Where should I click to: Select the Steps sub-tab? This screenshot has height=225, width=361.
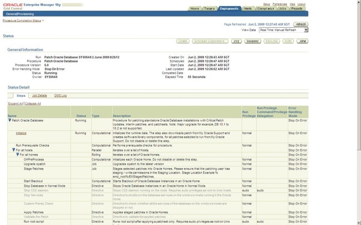pos(21,96)
